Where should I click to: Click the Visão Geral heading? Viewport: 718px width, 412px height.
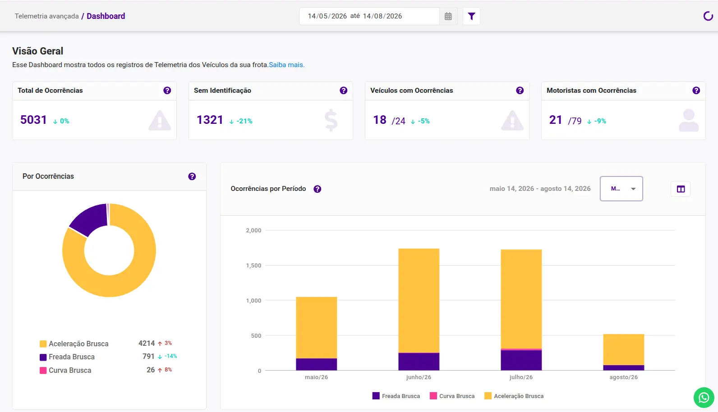click(38, 51)
